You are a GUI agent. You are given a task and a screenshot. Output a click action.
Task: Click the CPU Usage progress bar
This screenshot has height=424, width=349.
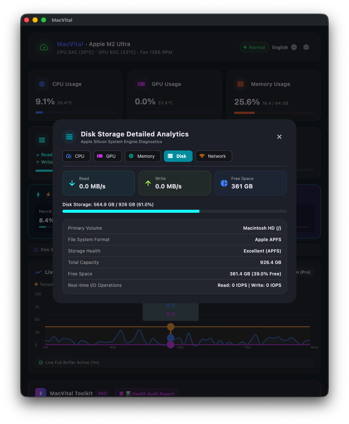[75, 112]
